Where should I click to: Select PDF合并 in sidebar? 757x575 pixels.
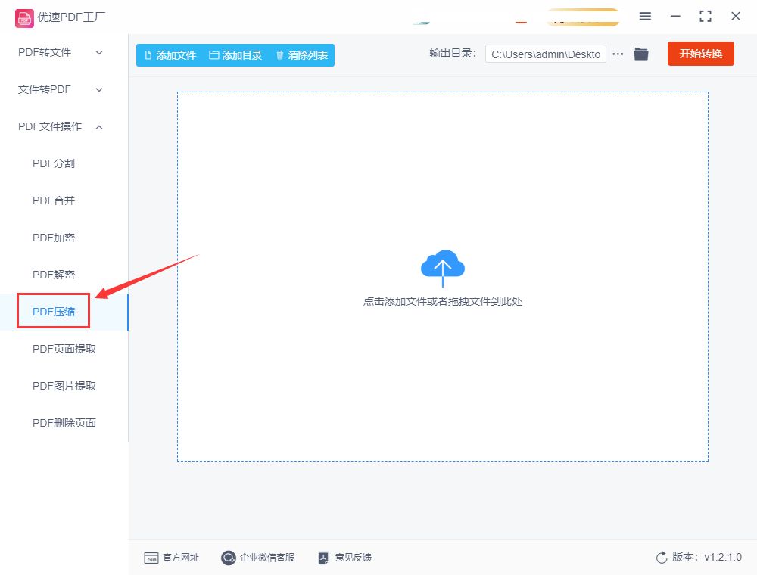click(54, 200)
